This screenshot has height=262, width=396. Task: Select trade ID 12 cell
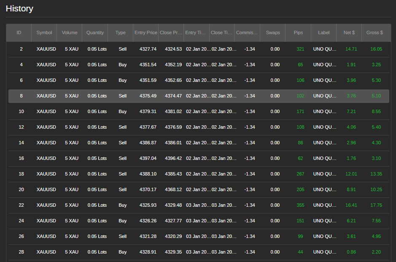pyautogui.click(x=21, y=127)
